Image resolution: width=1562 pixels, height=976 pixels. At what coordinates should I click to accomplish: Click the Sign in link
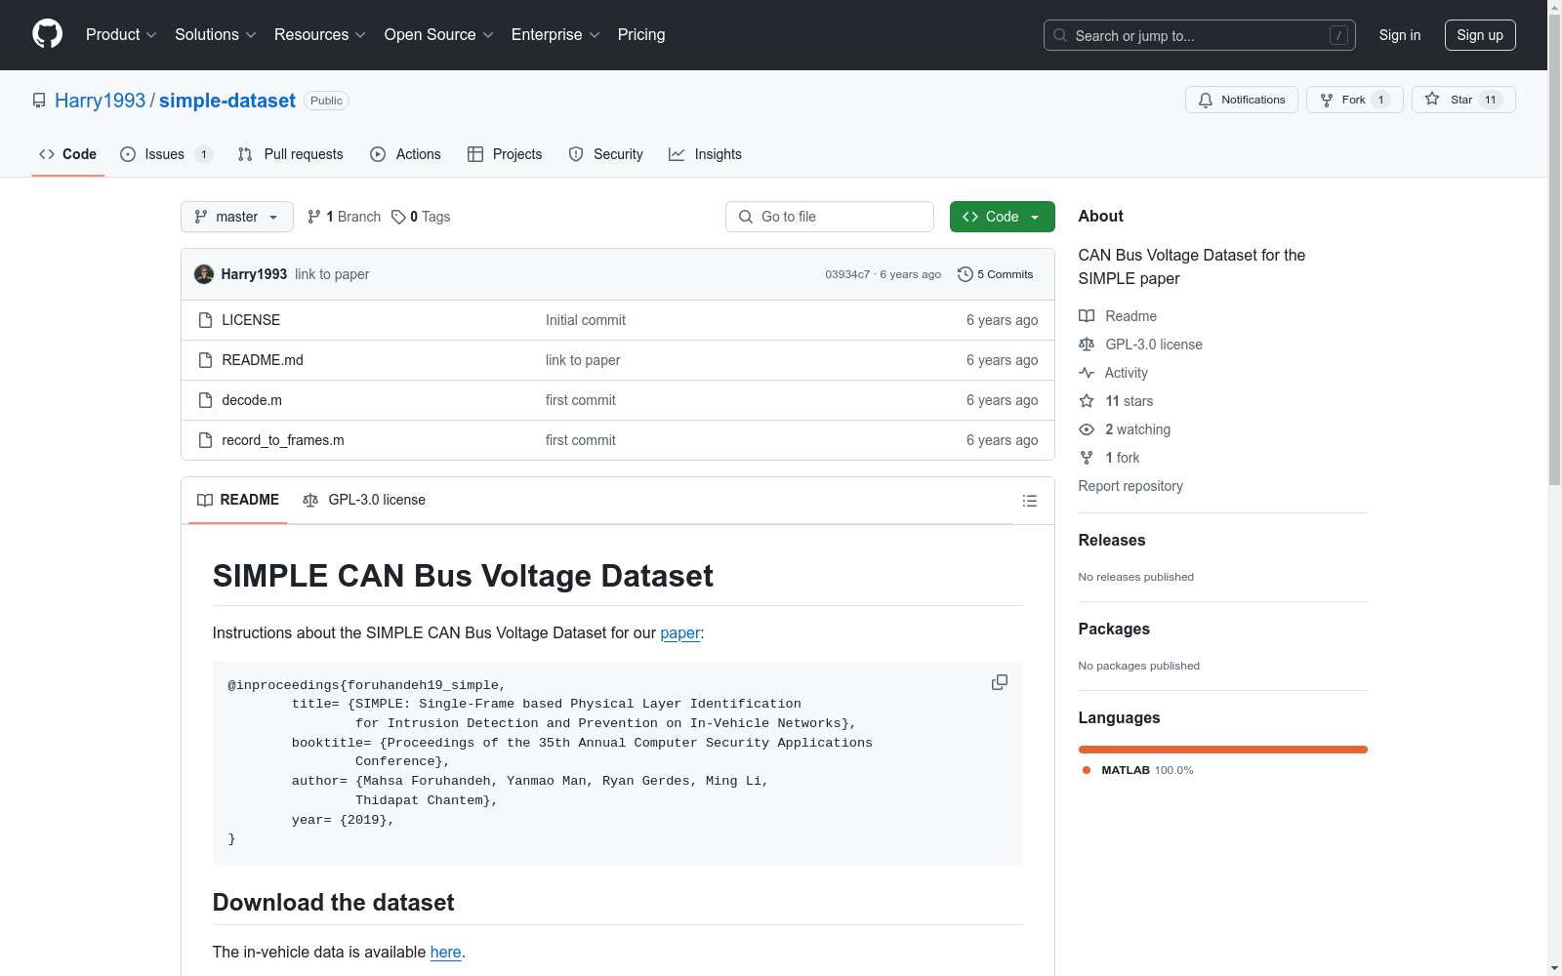click(x=1400, y=35)
